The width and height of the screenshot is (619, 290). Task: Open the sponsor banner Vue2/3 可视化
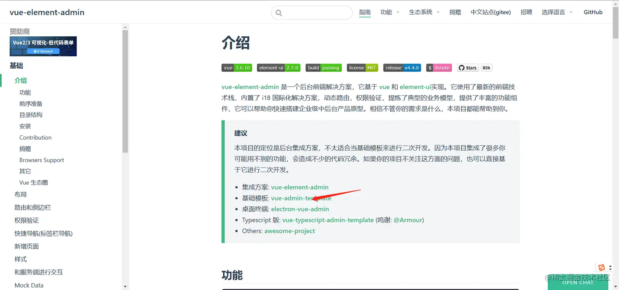coord(43,46)
